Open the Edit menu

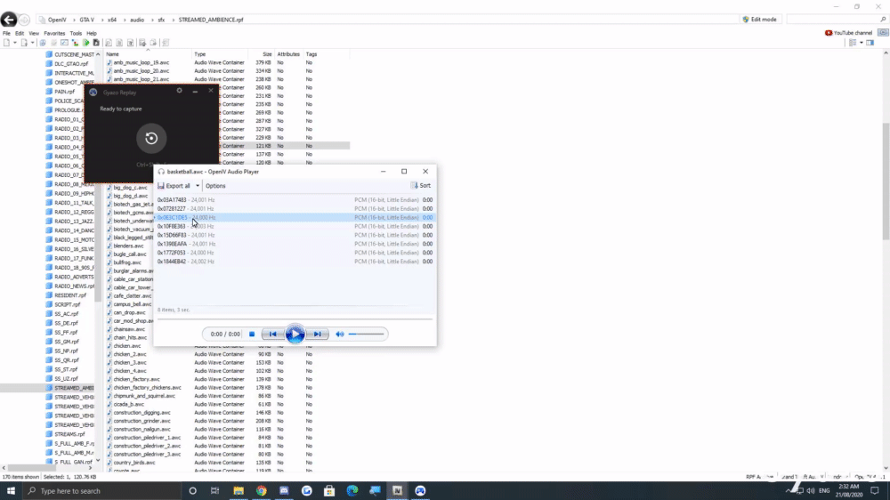[20, 34]
